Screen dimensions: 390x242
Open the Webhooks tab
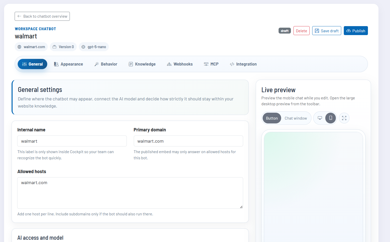[x=180, y=64]
